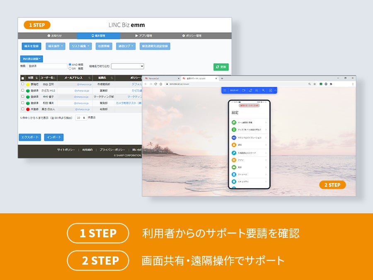This screenshot has width=373, height=280.
Task: Open the 組織名で絞り込む dropdown
Action: [x=128, y=66]
